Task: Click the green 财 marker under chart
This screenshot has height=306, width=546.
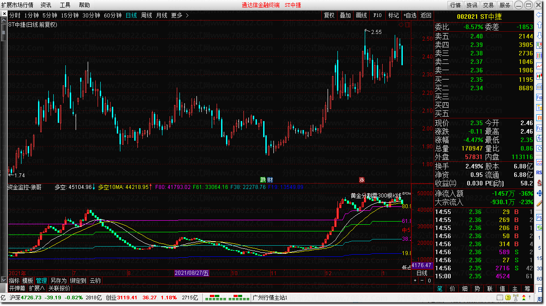Action: click(x=270, y=180)
